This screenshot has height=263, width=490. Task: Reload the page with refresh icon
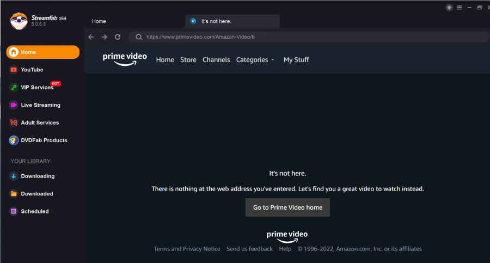click(118, 37)
